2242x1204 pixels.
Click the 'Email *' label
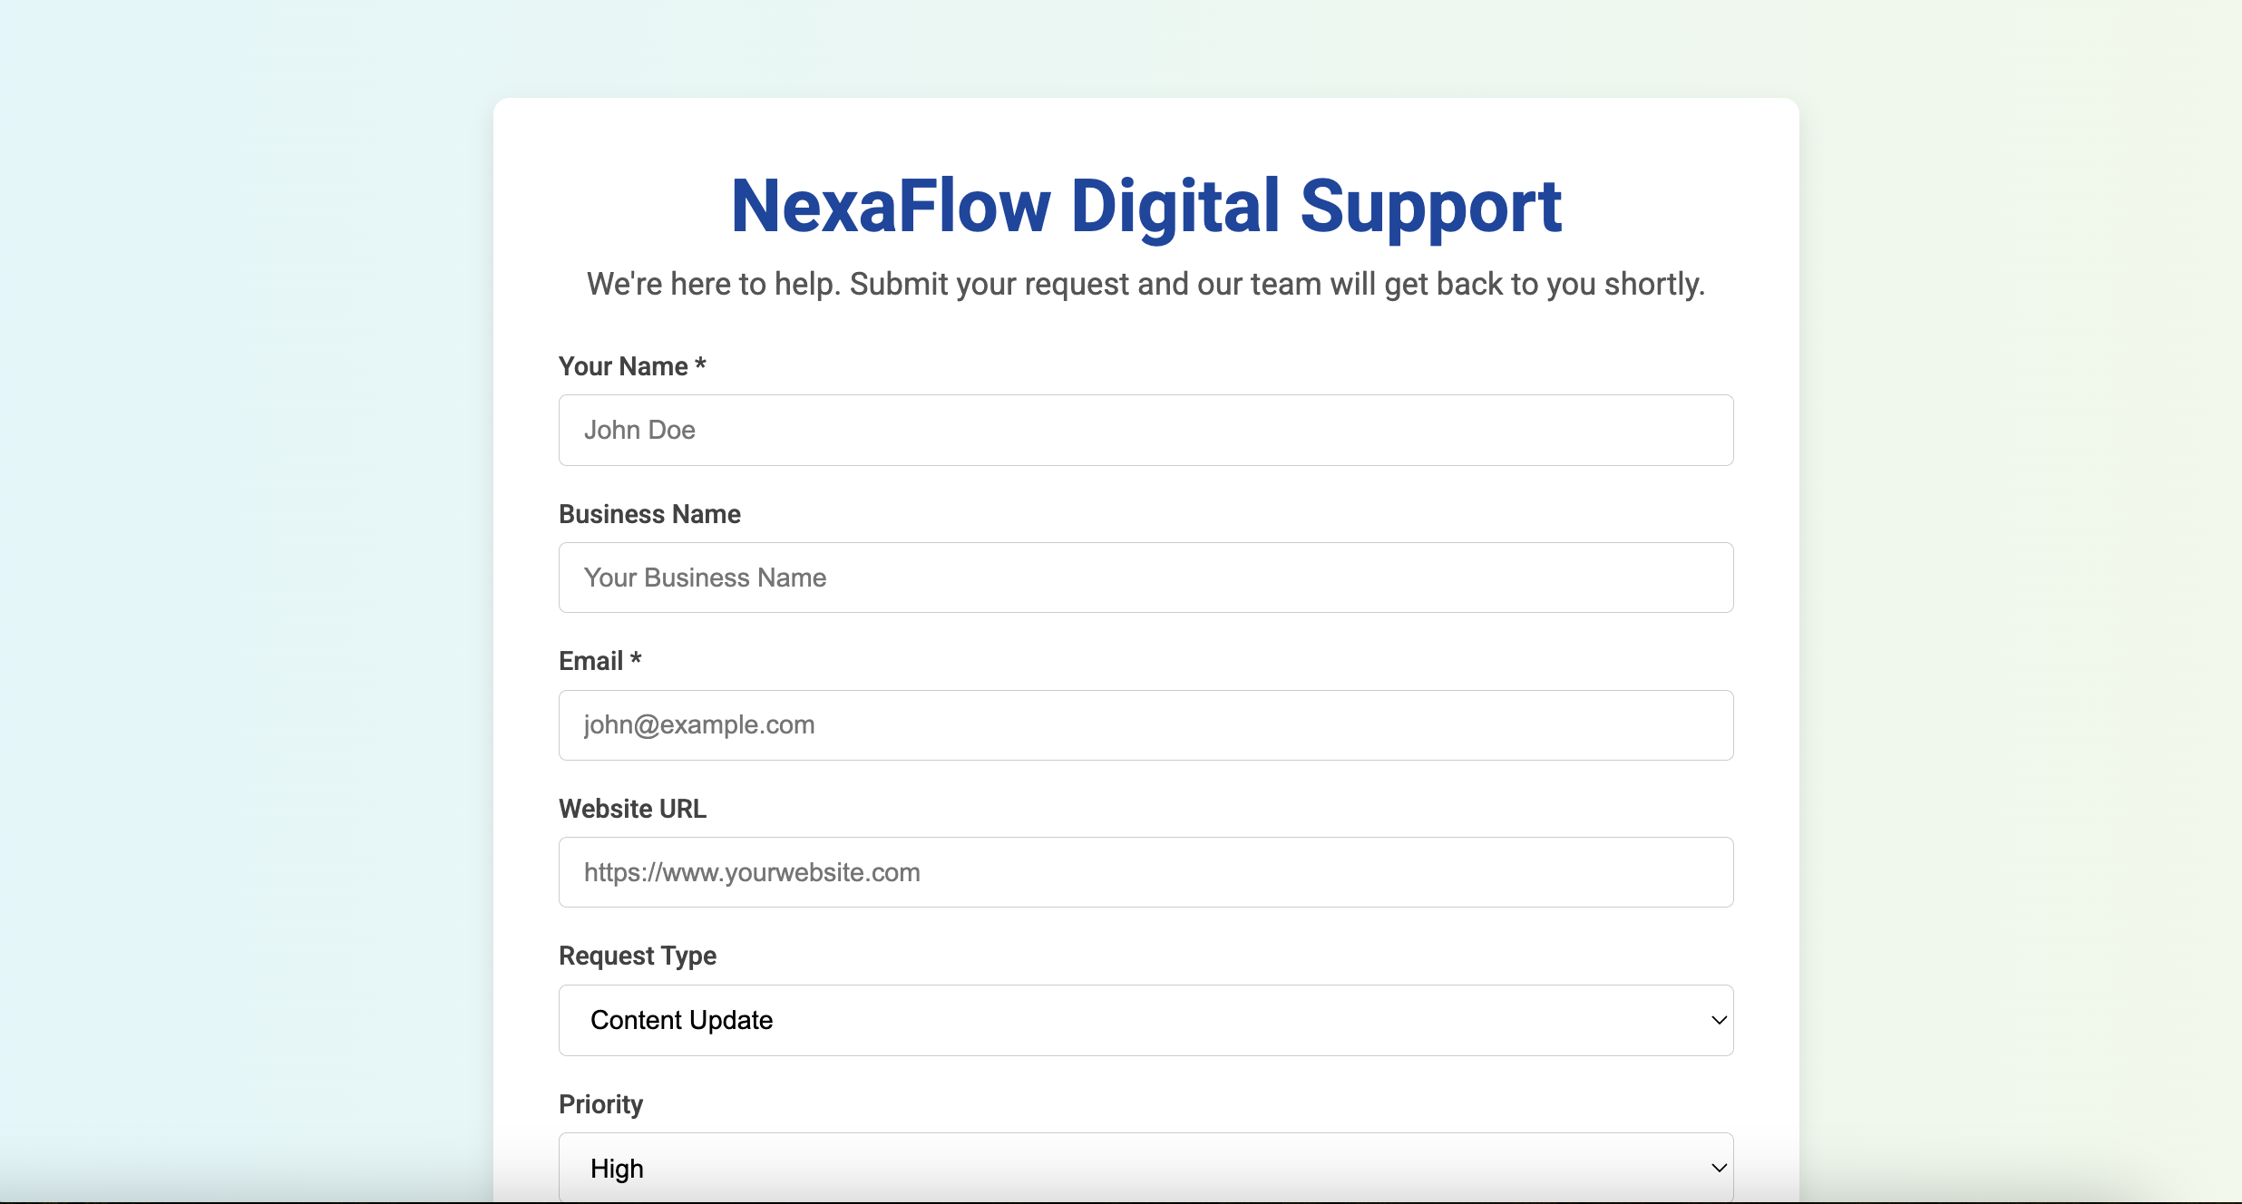599,661
